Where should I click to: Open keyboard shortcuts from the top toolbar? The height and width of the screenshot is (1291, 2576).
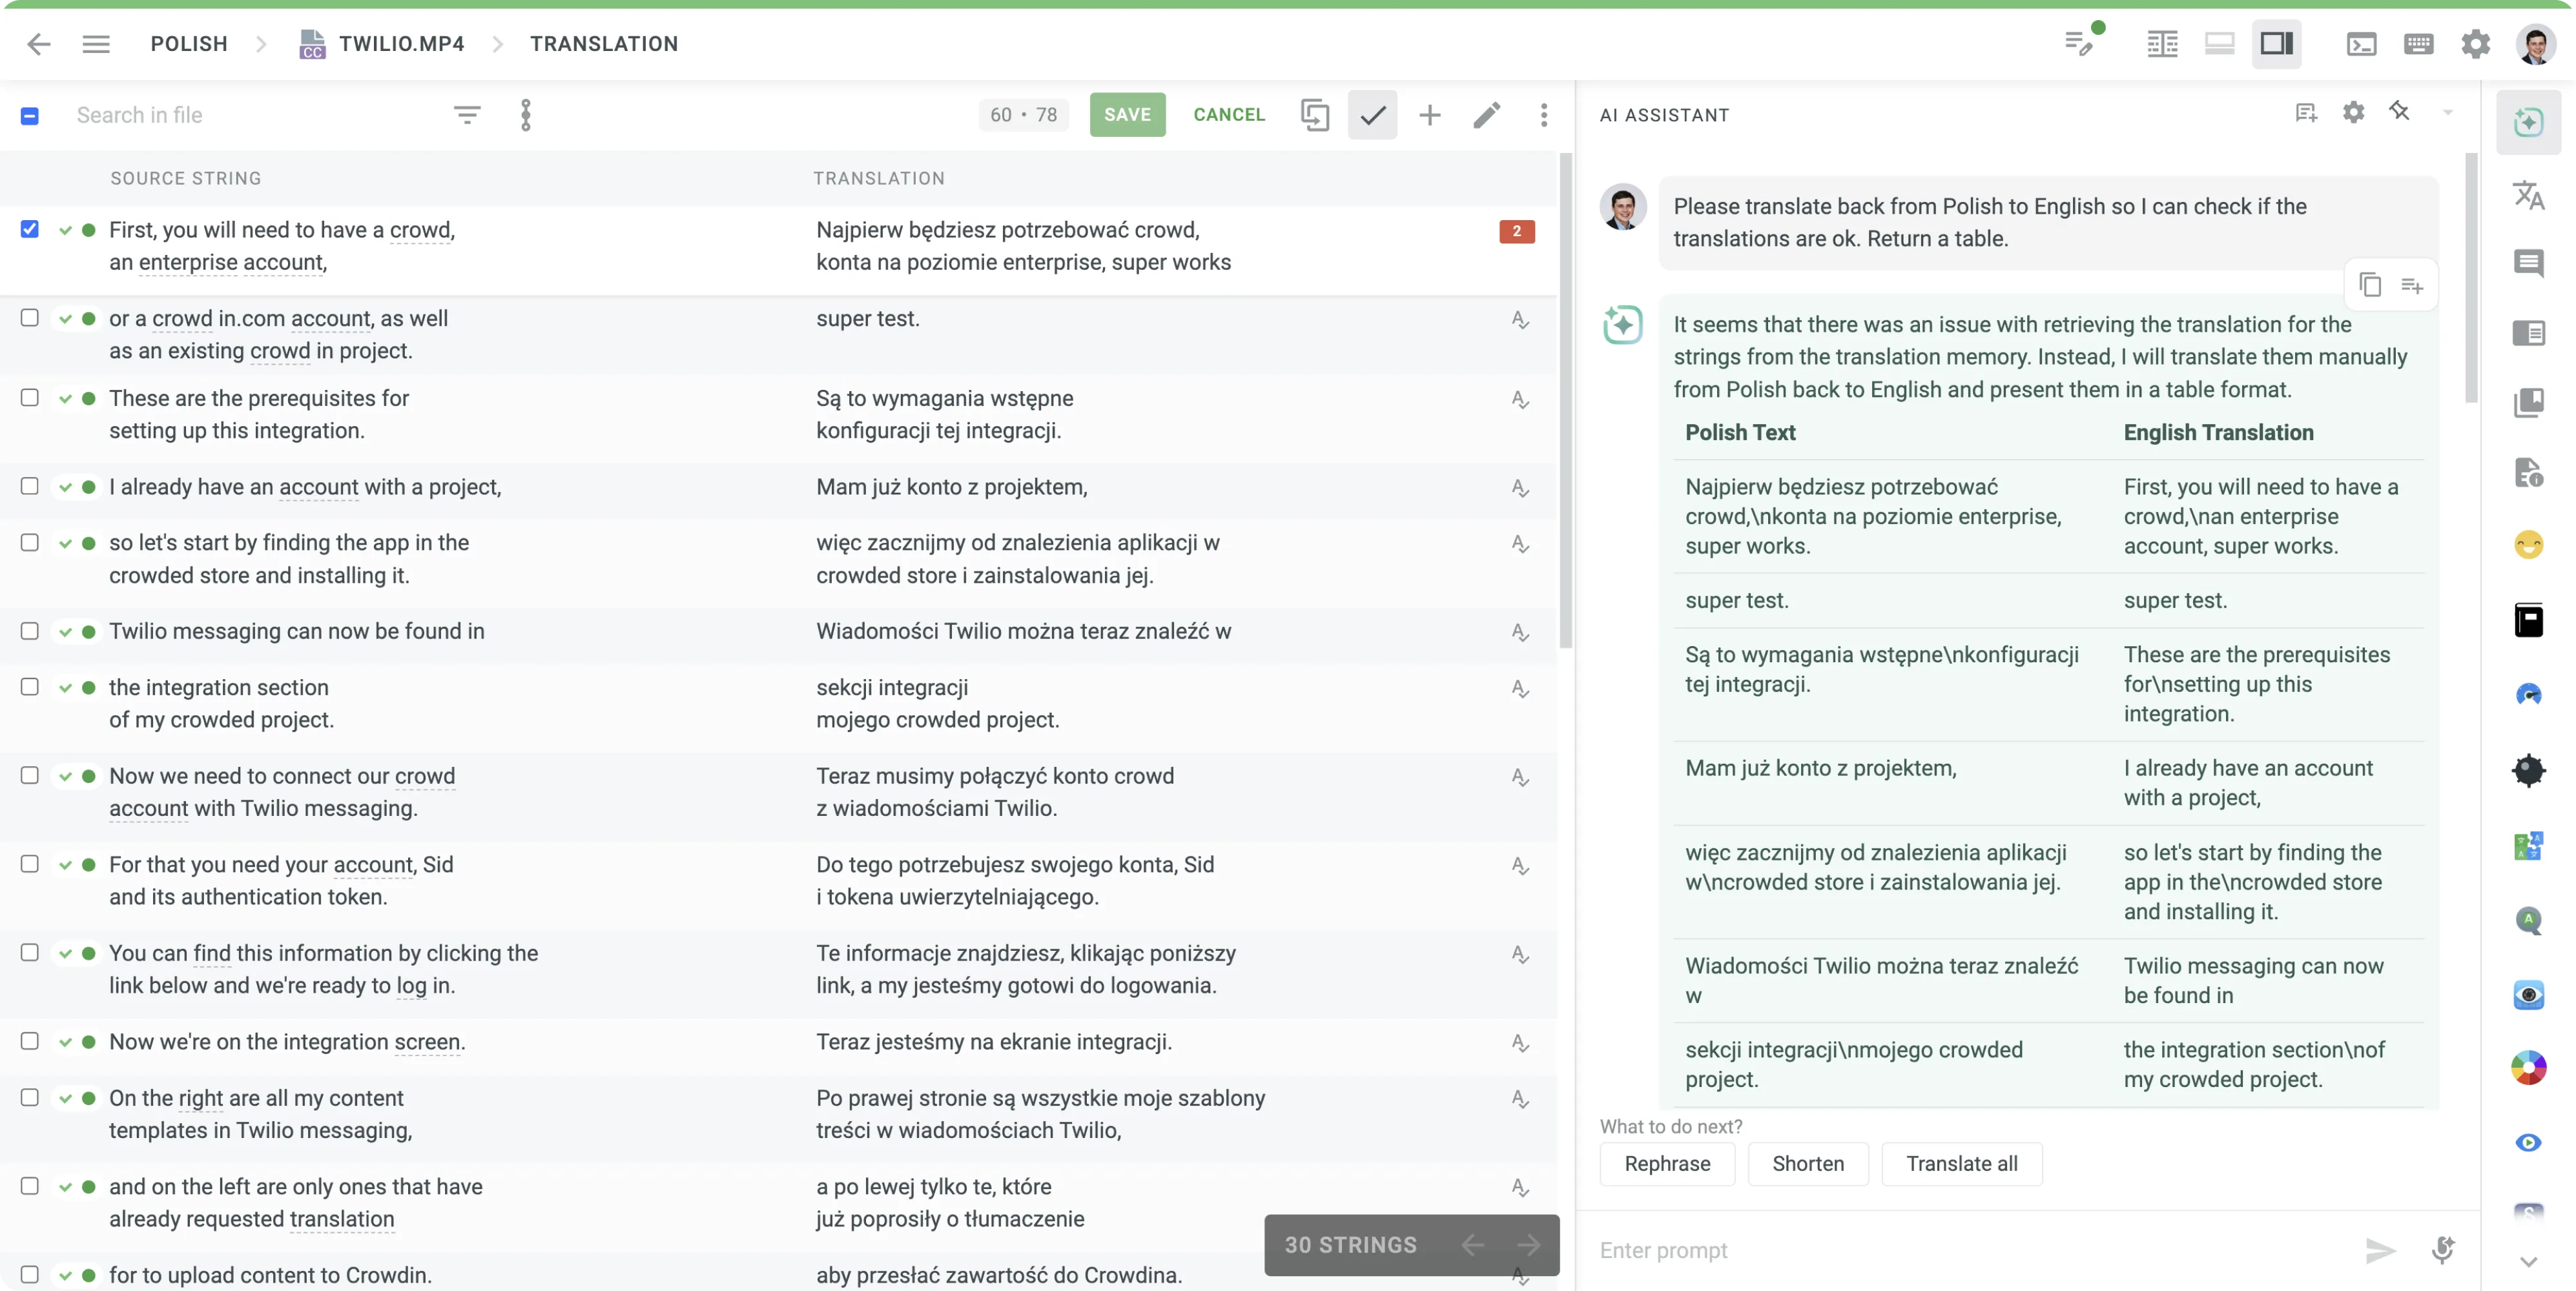[x=2418, y=43]
